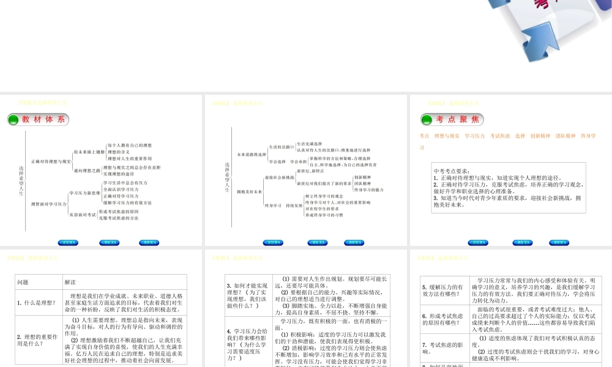
Task: Click the orange 创新精神 keyword
Action: pyautogui.click(x=540, y=136)
